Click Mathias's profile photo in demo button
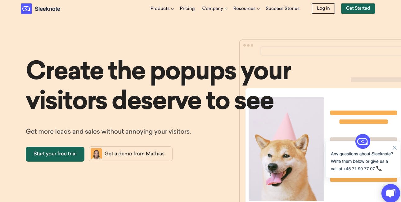This screenshot has width=401, height=202. click(x=96, y=154)
